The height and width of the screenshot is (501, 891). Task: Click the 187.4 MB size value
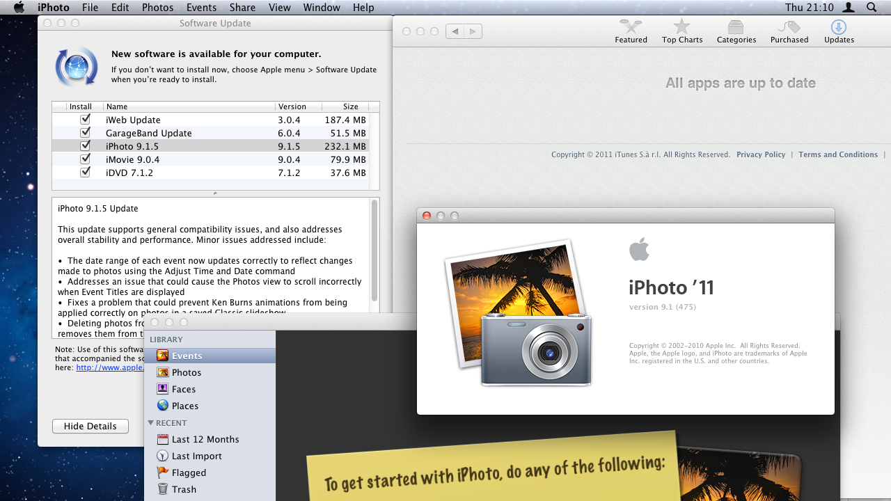click(x=345, y=120)
